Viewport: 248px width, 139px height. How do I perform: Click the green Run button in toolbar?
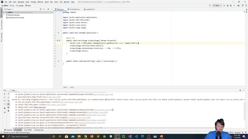coord(224,5)
